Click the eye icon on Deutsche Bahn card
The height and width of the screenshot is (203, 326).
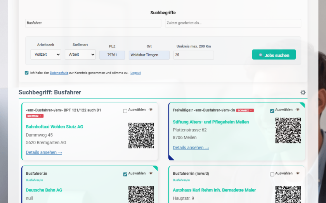(x=151, y=173)
